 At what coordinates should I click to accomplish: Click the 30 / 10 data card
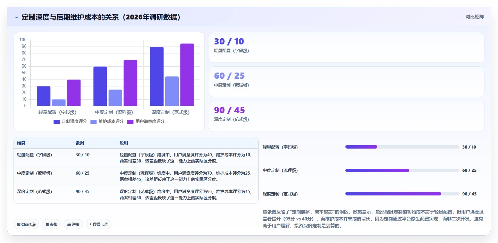[x=346, y=47]
